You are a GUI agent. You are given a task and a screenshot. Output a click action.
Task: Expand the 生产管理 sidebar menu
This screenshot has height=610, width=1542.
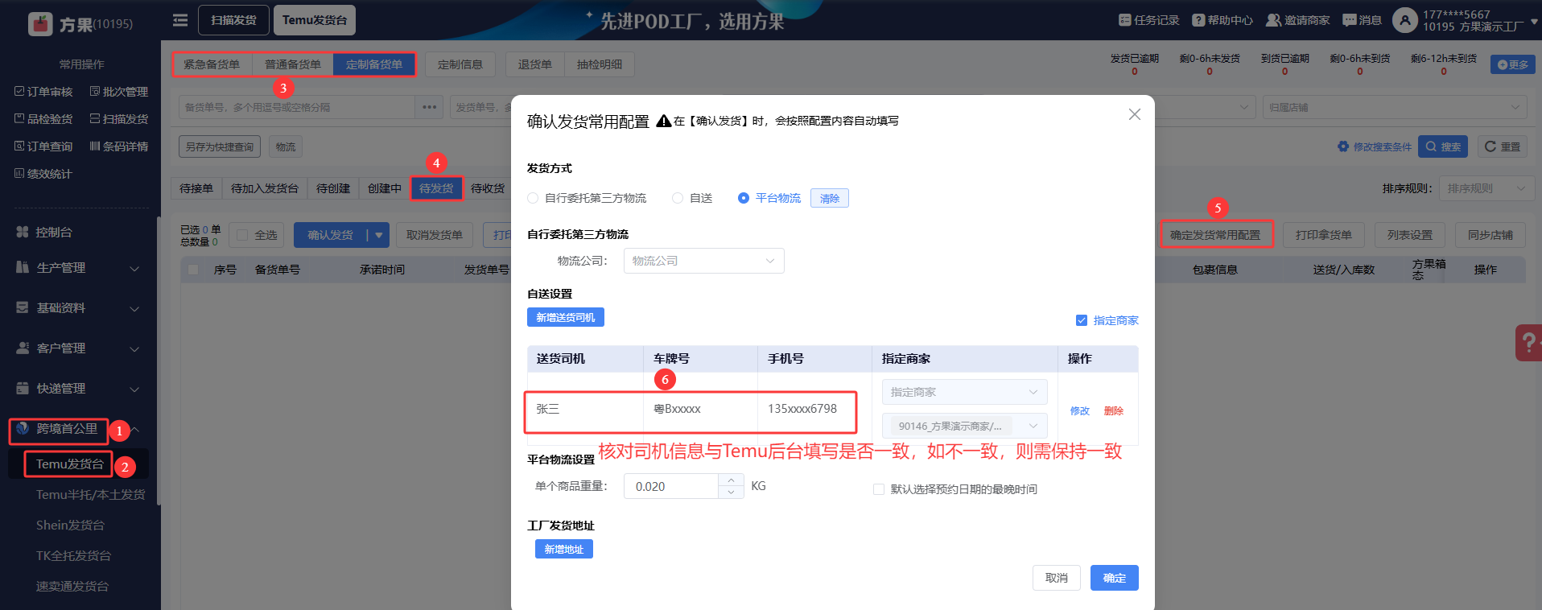coord(79,268)
